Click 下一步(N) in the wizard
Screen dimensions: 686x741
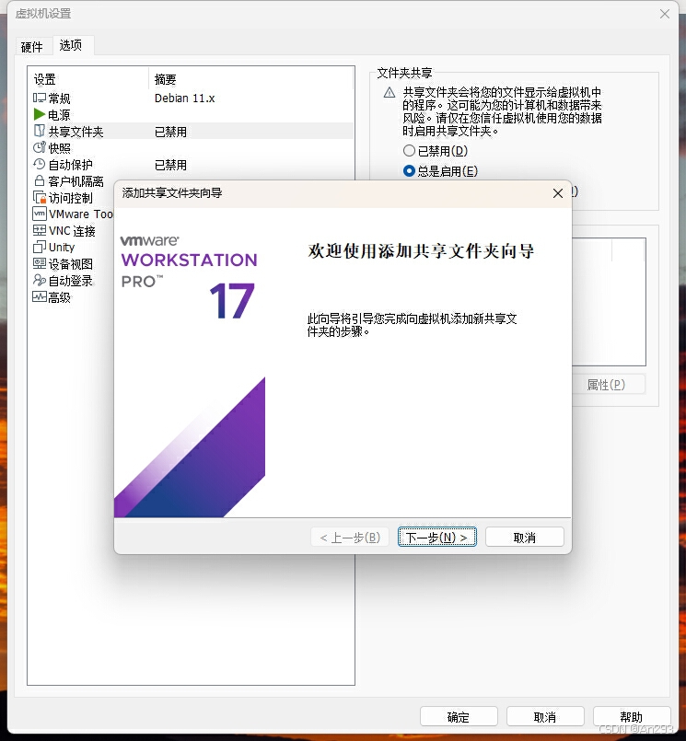(x=436, y=538)
